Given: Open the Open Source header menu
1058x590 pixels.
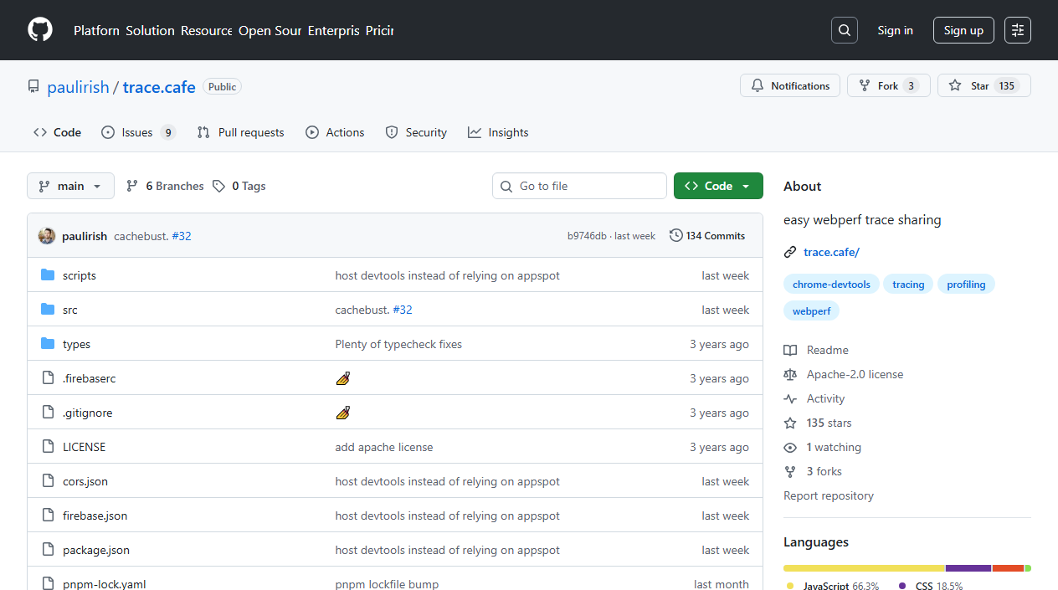Looking at the screenshot, I should click(270, 30).
